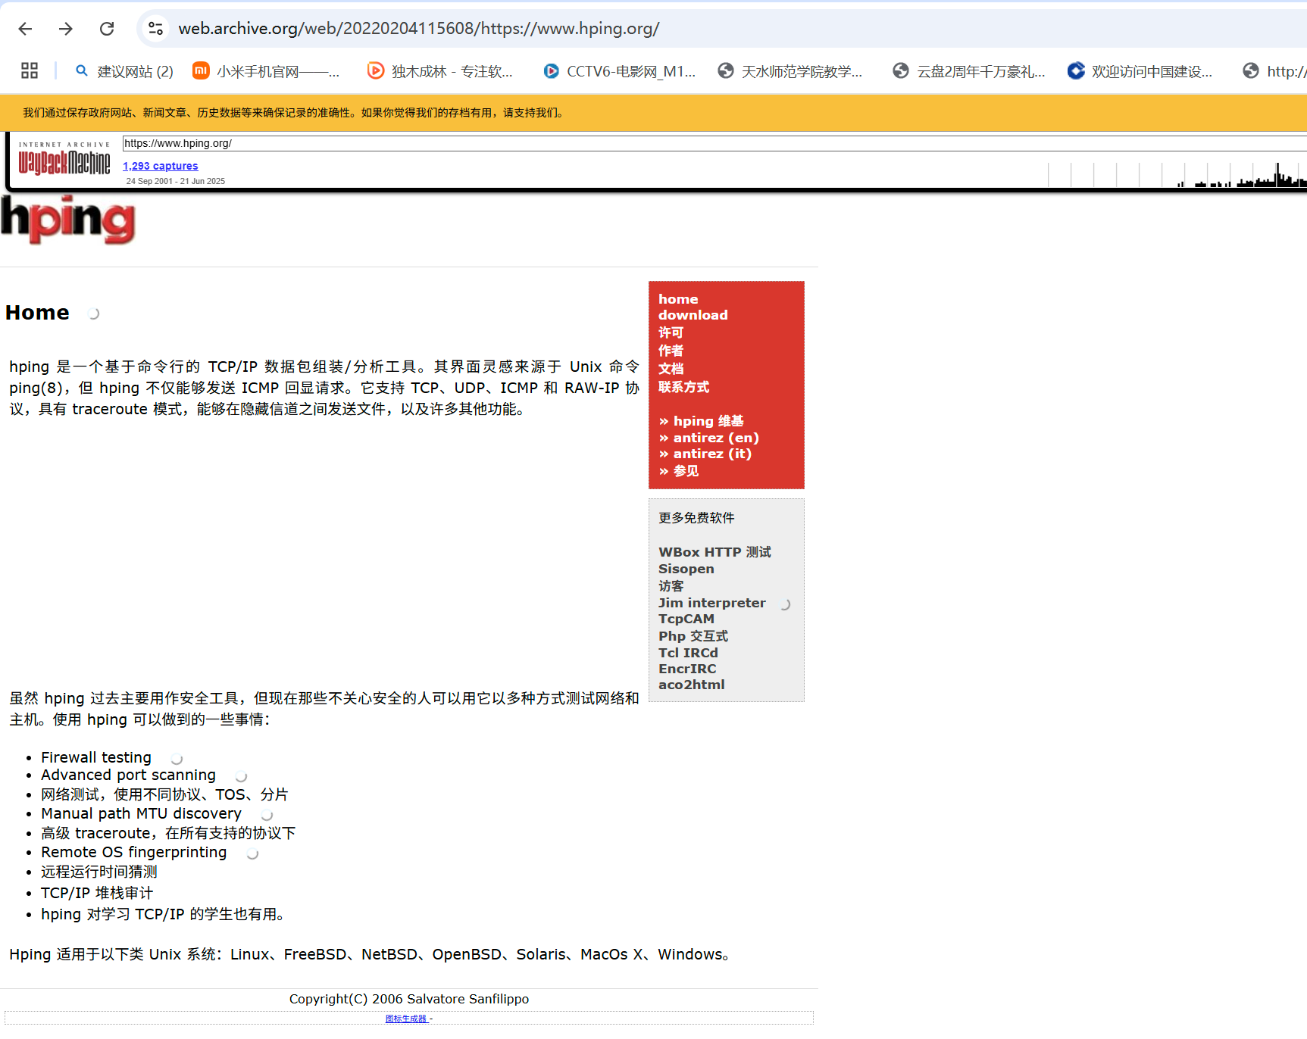Click the hping site logo

(68, 220)
